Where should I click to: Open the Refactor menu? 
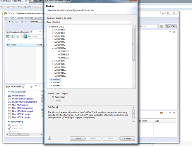click(x=29, y=18)
